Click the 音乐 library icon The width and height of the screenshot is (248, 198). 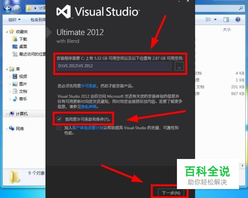(x=15, y=99)
